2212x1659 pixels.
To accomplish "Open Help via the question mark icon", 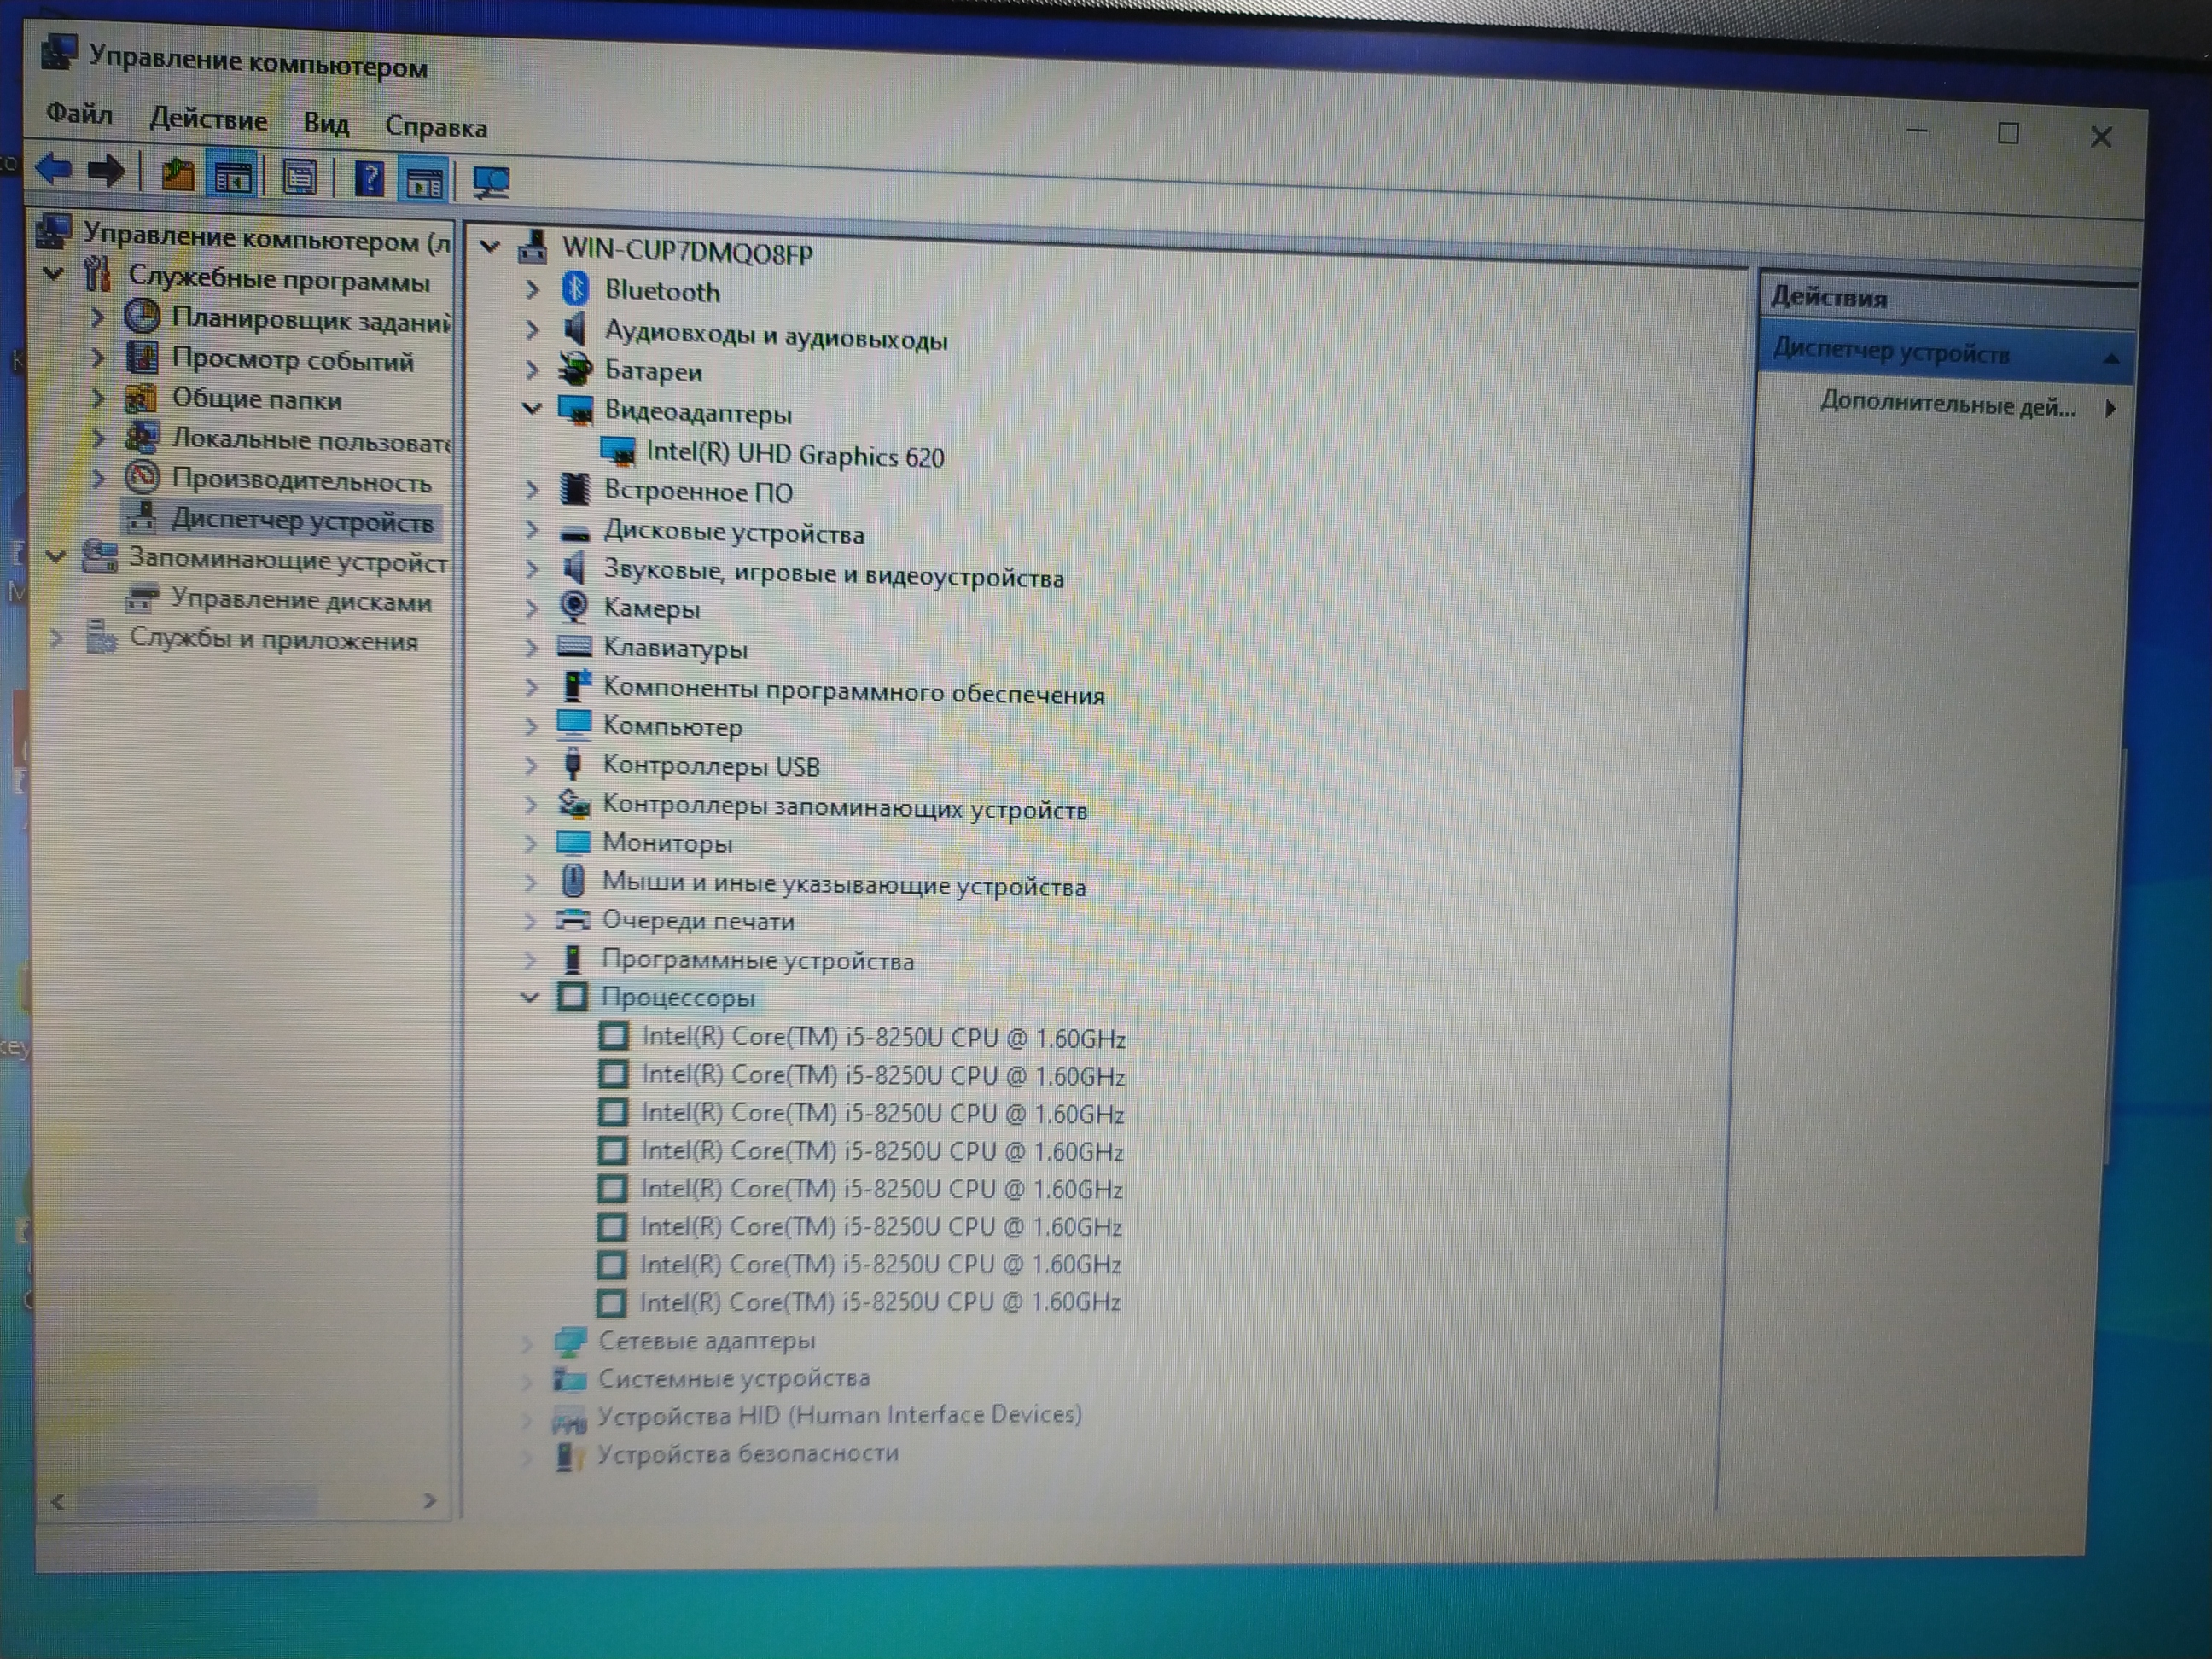I will [x=370, y=180].
